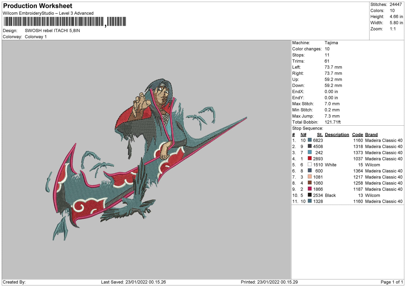Screen dimensions: 406x287
Task: Click the Page 1 of 1 footer text
Action: (391, 282)
